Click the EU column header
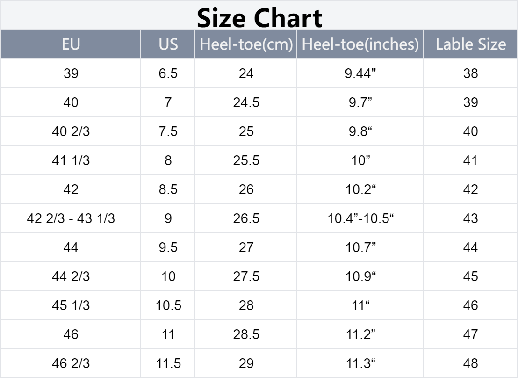518x378 pixels. tap(71, 44)
